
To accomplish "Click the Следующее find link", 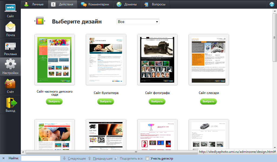I will [77, 158].
